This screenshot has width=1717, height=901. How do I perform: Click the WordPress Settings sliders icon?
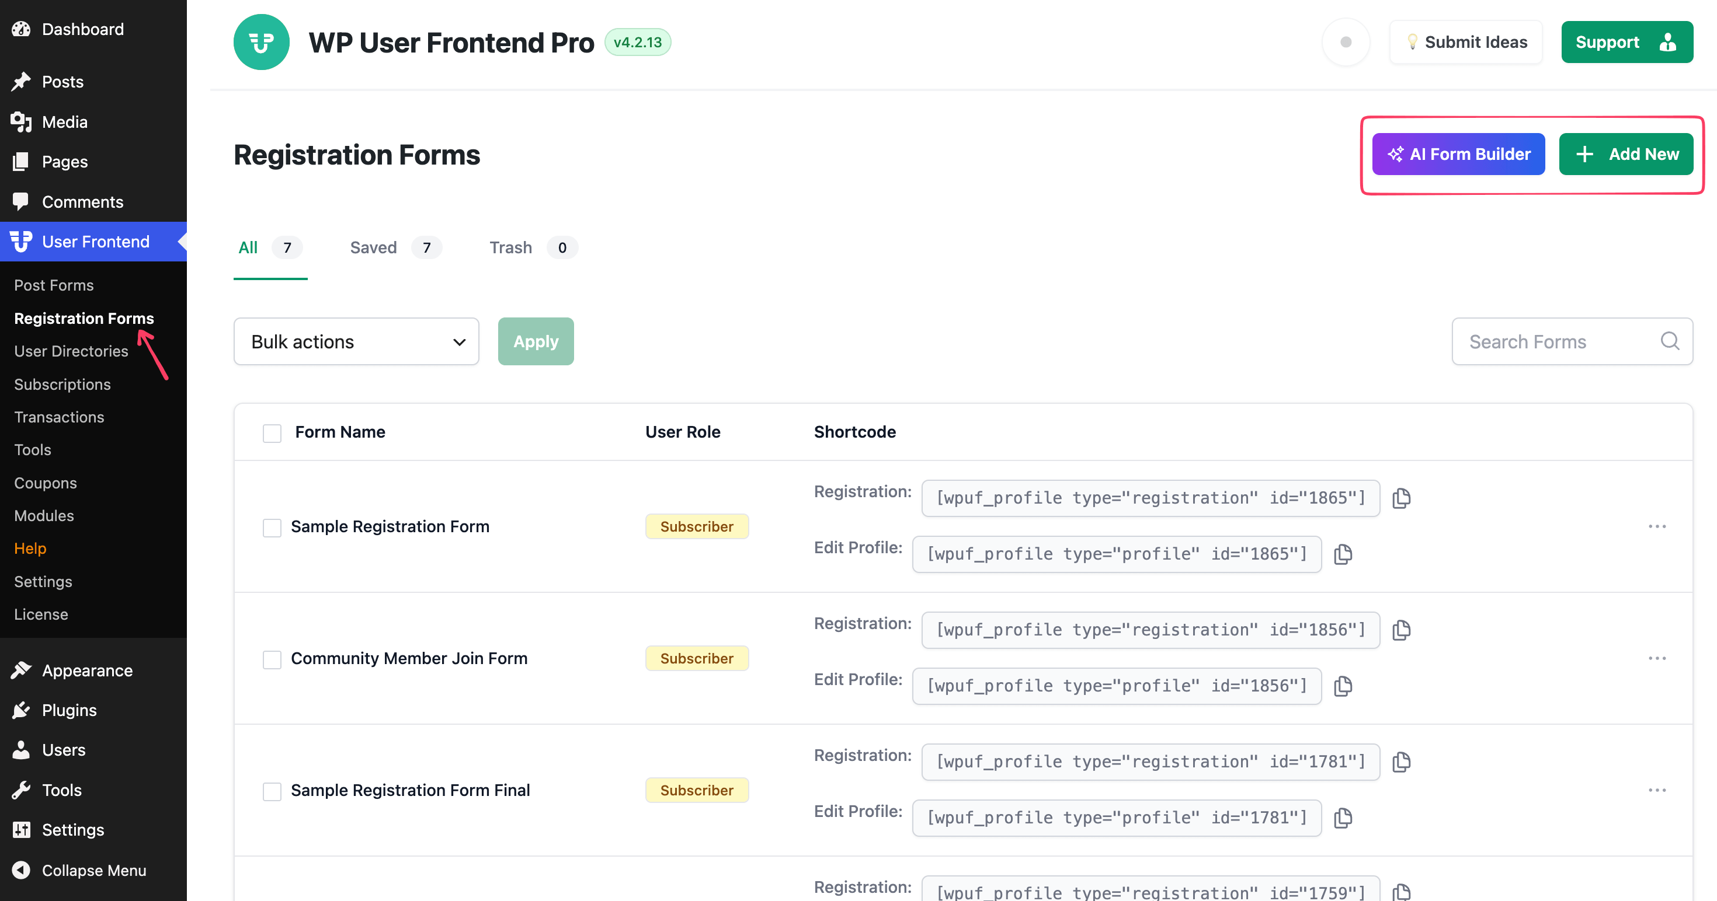[x=22, y=830]
